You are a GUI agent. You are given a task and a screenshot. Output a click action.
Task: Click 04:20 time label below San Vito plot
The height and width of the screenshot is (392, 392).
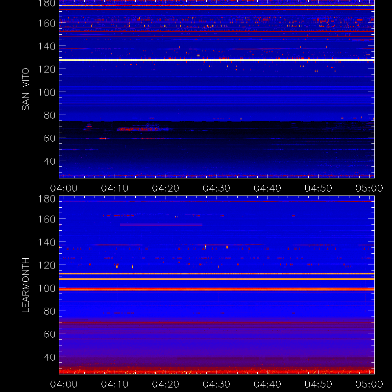(166, 188)
